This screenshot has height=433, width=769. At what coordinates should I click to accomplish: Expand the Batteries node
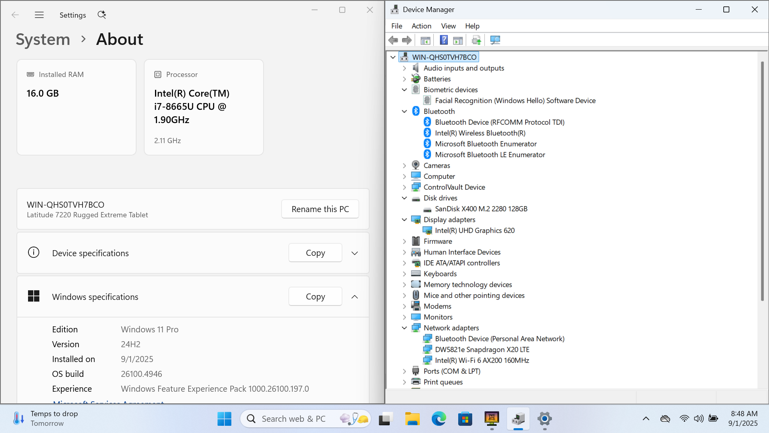click(x=405, y=79)
